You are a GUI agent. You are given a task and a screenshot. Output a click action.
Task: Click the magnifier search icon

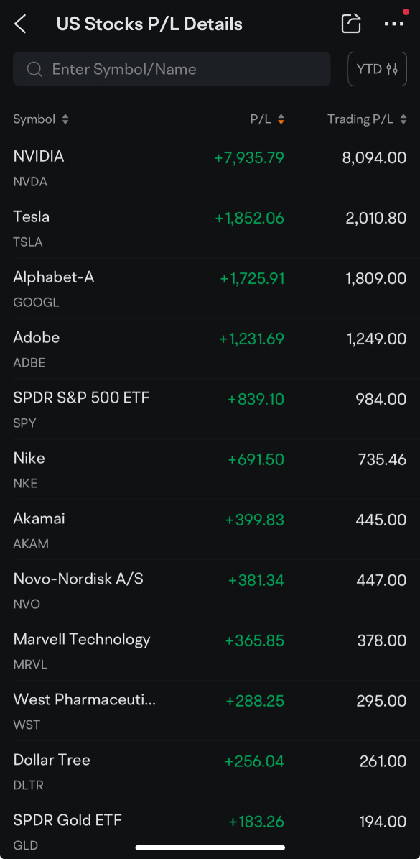(34, 69)
